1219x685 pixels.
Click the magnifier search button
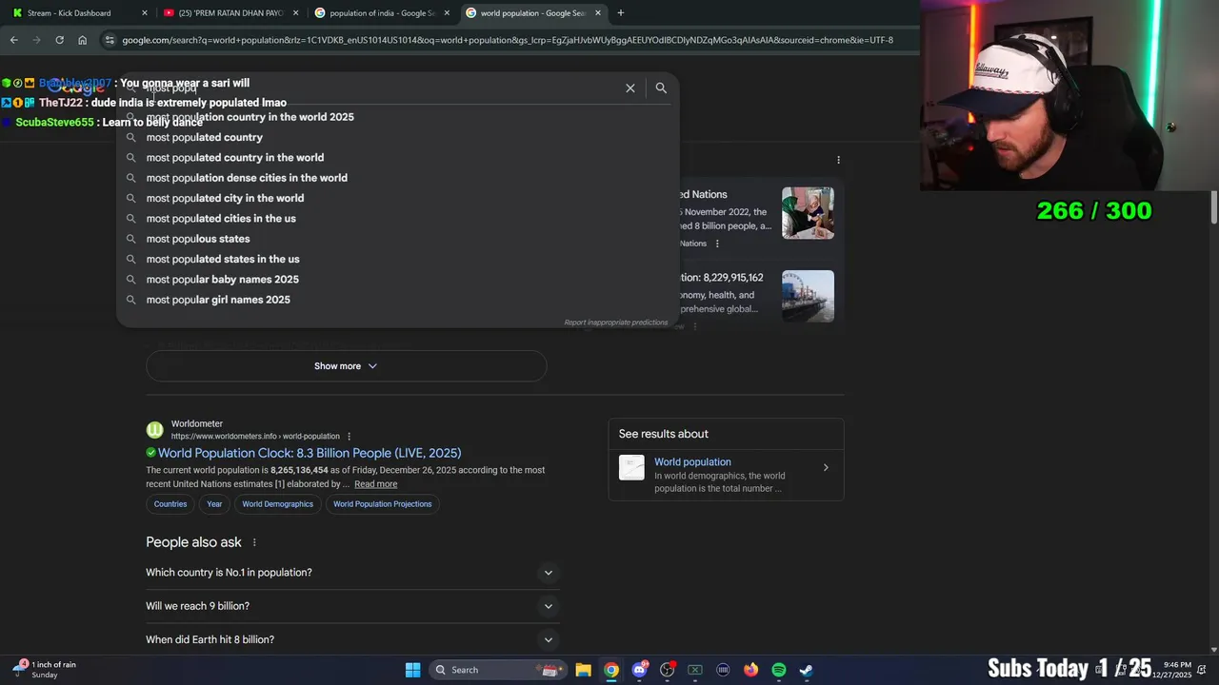pyautogui.click(x=661, y=88)
